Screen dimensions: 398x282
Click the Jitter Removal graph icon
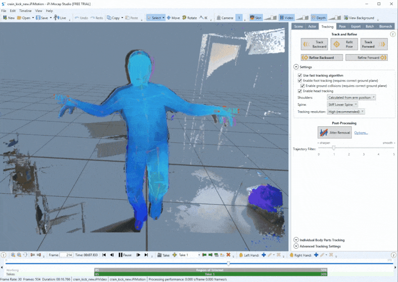tap(323, 132)
